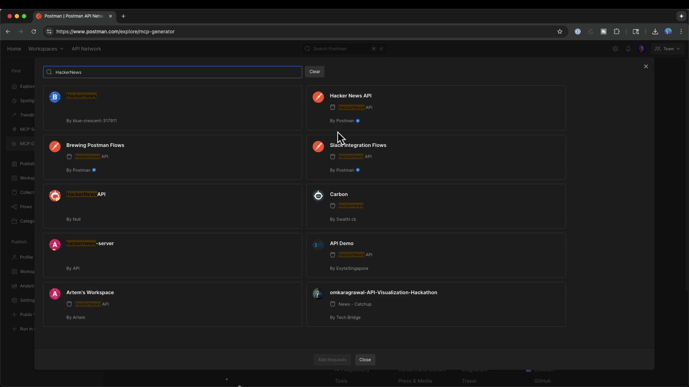Switch to the Postman API Network browser tab

pyautogui.click(x=74, y=16)
